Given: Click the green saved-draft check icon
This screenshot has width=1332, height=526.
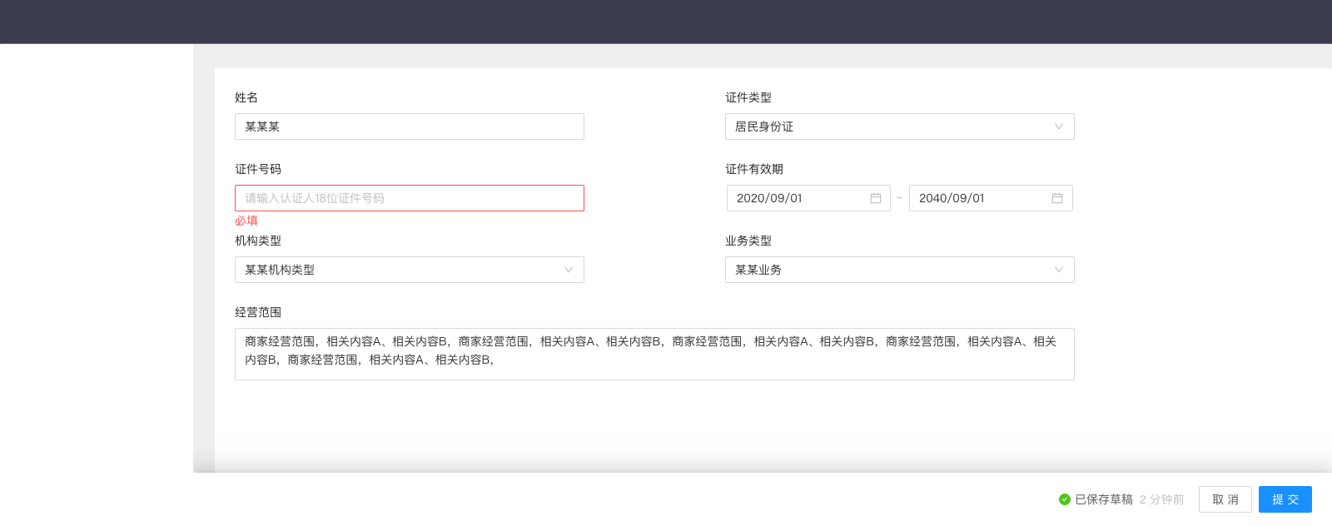Looking at the screenshot, I should [x=1064, y=499].
